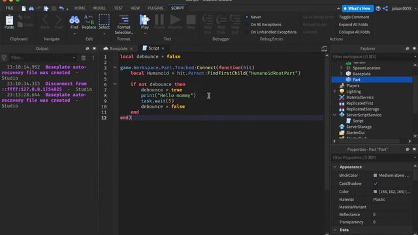The height and width of the screenshot is (235, 418).
Task: Undock the Properties panel
Action: [x=408, y=149]
